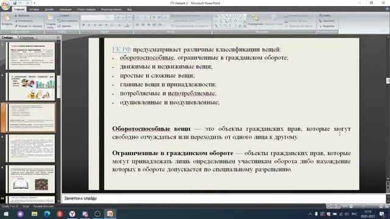This screenshot has height=219, width=390.
Task: Increase list indent level
Action: (x=159, y=18)
